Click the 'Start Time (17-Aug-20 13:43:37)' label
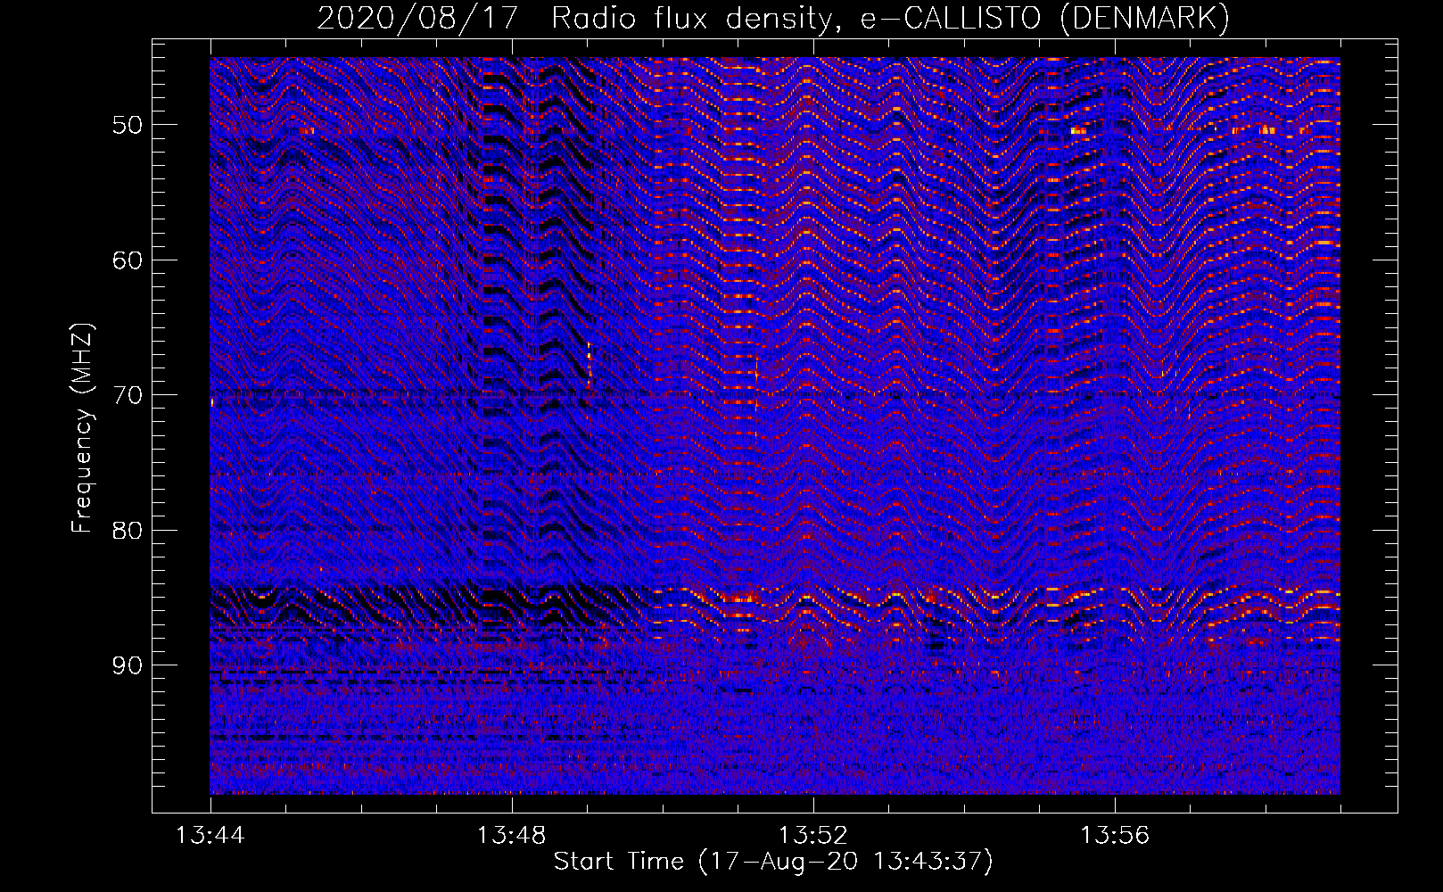1443x892 pixels. coord(773,862)
